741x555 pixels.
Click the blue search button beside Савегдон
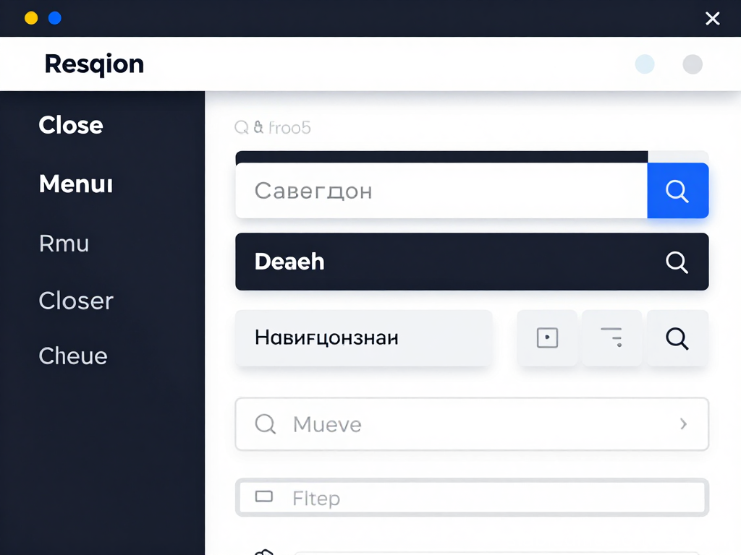click(x=677, y=190)
